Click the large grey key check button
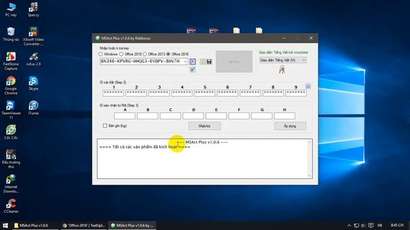Screen dimensions: 410x230 point(234,61)
